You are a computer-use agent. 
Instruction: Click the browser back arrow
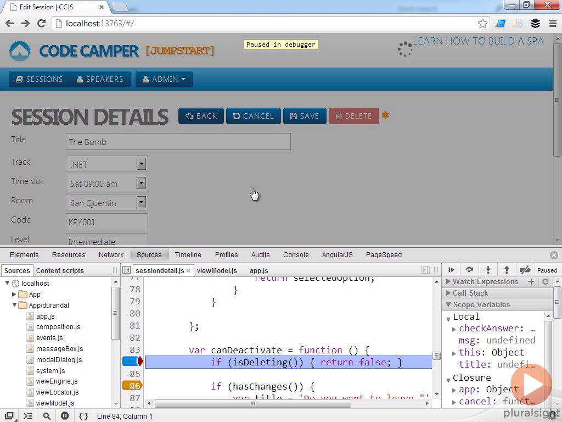coord(10,24)
